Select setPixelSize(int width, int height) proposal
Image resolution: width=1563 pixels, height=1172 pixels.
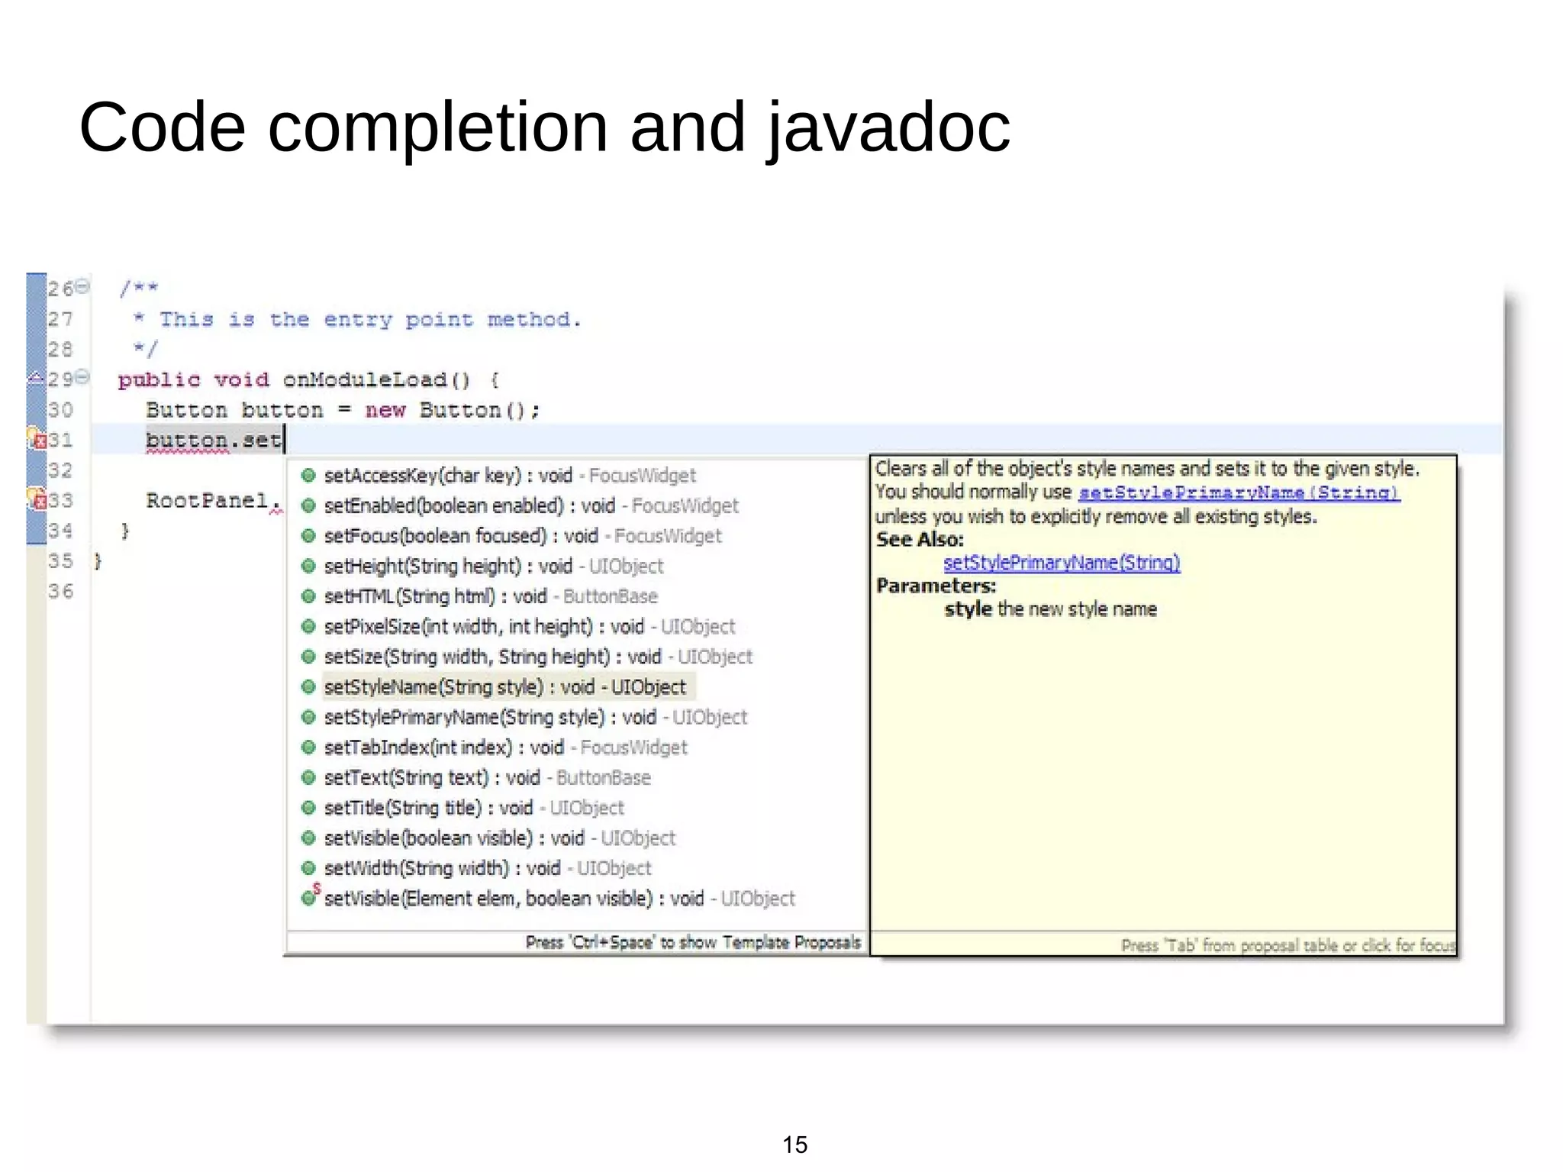tap(530, 627)
